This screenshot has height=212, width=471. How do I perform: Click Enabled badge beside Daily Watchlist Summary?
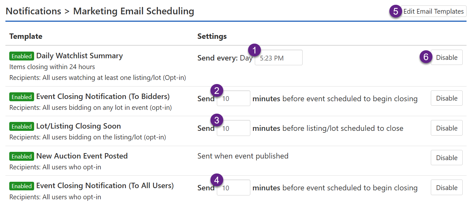click(22, 56)
